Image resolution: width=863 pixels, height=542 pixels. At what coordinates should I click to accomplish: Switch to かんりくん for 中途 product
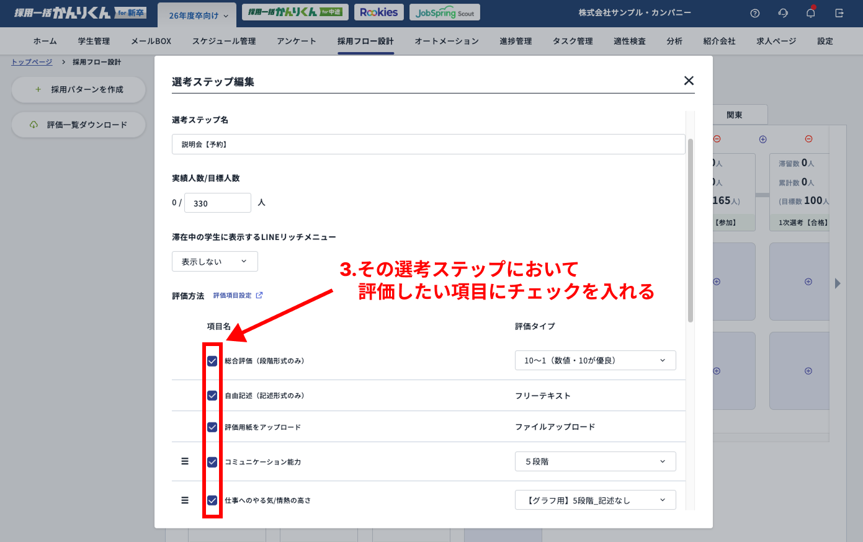295,12
